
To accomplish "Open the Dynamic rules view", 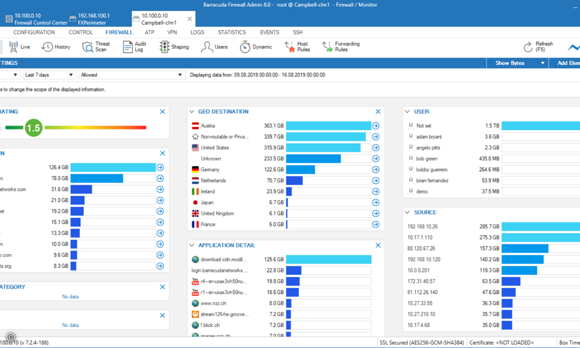I will pyautogui.click(x=256, y=47).
